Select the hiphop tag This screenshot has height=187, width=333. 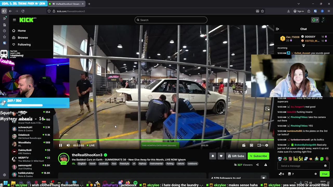point(142,164)
